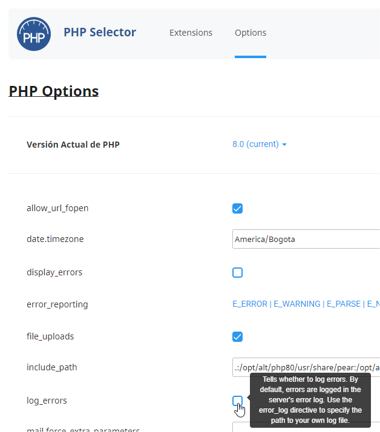The height and width of the screenshot is (432, 380).
Task: Select the Options tab
Action: 251,33
